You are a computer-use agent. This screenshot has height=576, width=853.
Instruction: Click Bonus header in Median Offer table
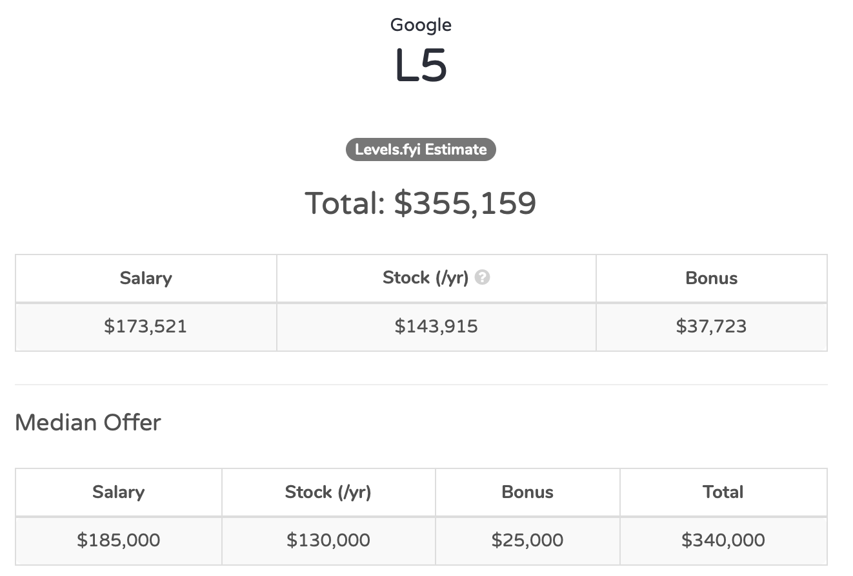pos(527,492)
